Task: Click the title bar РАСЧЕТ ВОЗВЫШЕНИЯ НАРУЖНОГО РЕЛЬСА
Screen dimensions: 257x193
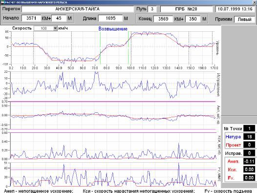Action: pyautogui.click(x=36, y=2)
